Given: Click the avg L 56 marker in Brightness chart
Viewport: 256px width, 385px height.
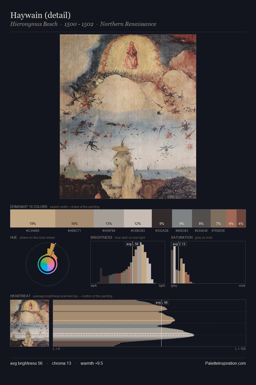Looking at the screenshot, I should 132,244.
